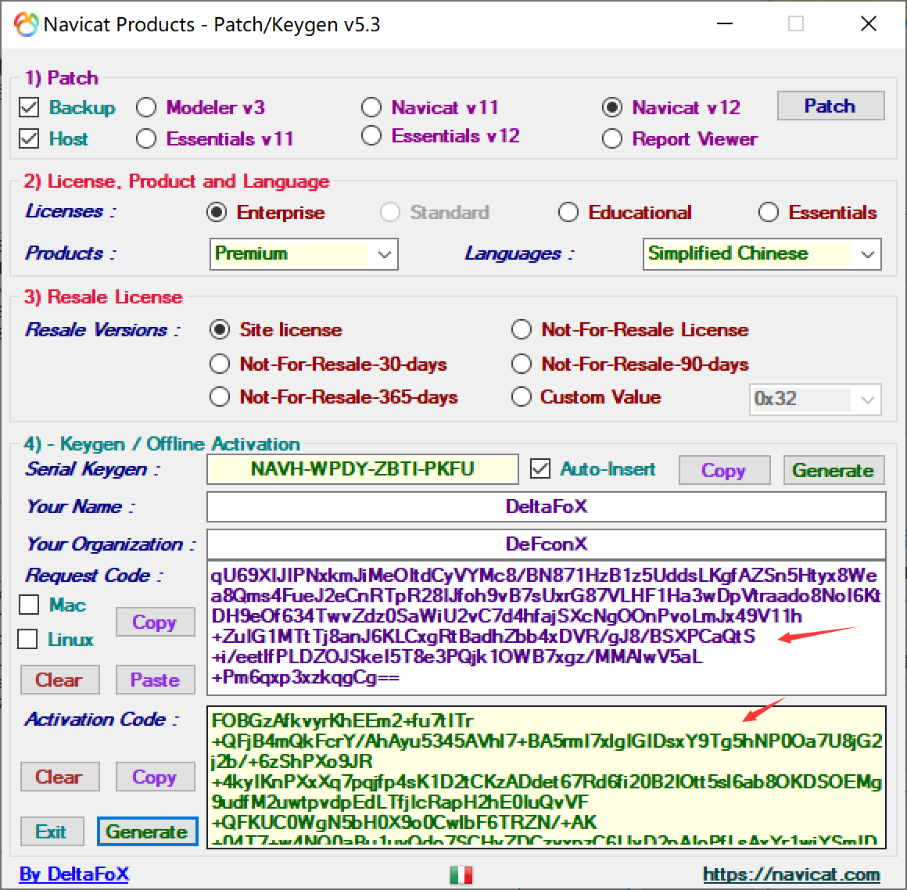Generate a new serial key
Screen dimensions: 907x890
[834, 470]
